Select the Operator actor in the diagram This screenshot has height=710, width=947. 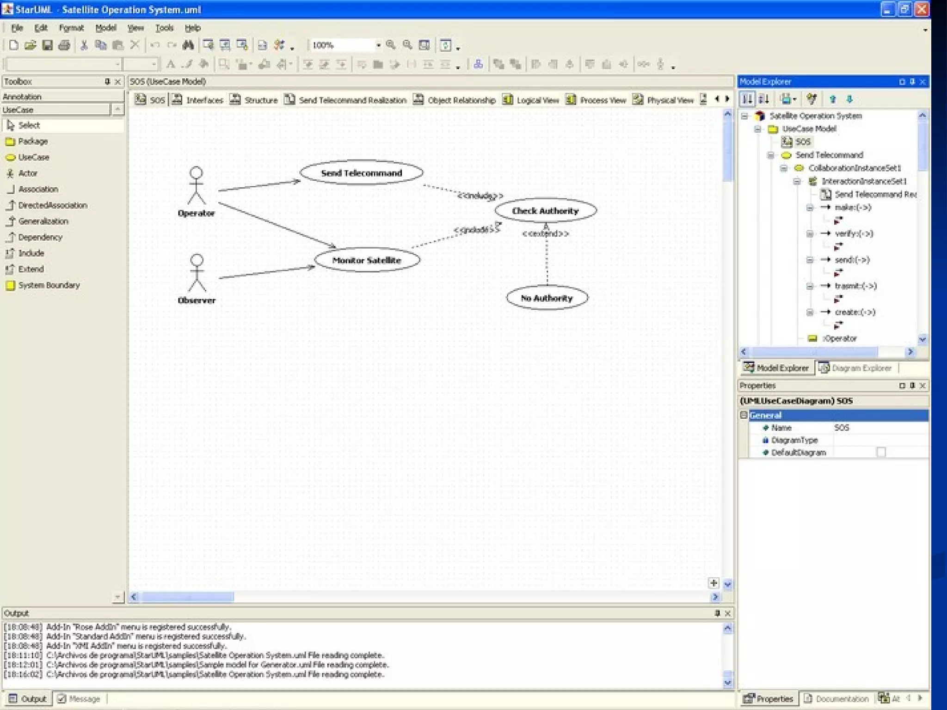coord(196,191)
